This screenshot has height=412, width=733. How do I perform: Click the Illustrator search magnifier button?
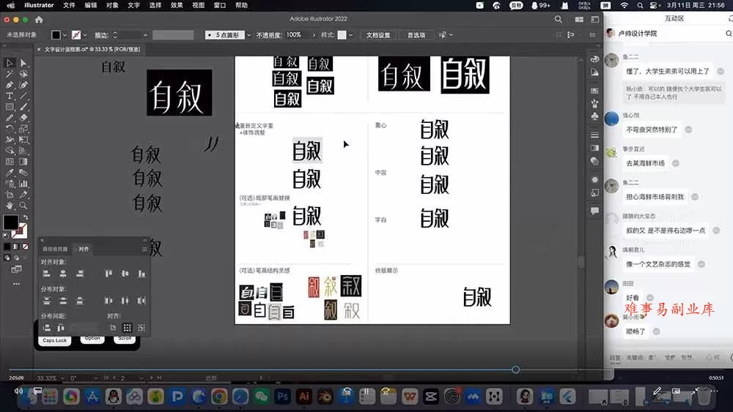coord(558,20)
